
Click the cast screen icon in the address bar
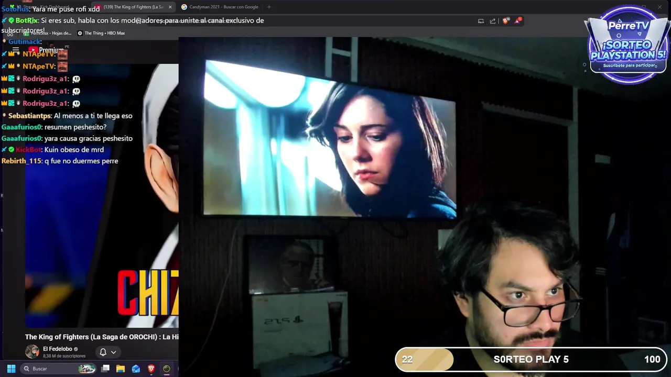click(x=481, y=21)
